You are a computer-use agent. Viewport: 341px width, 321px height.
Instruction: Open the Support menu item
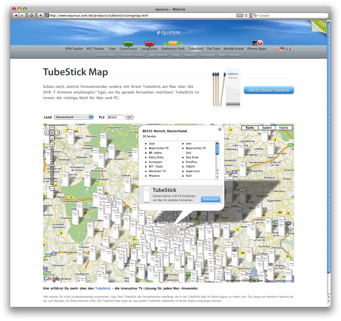pos(190,55)
